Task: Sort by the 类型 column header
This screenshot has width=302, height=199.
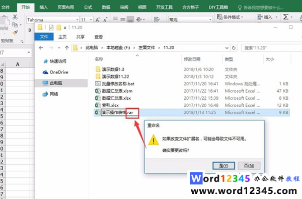Action: pos(229,59)
